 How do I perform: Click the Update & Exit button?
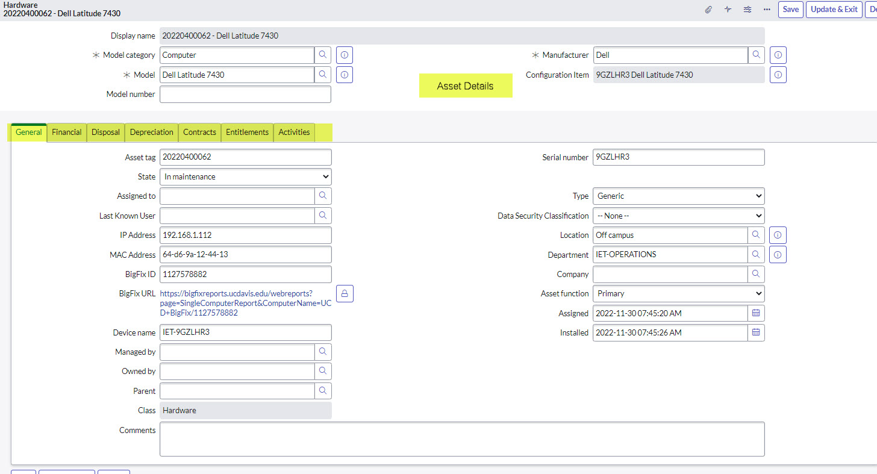pos(834,10)
